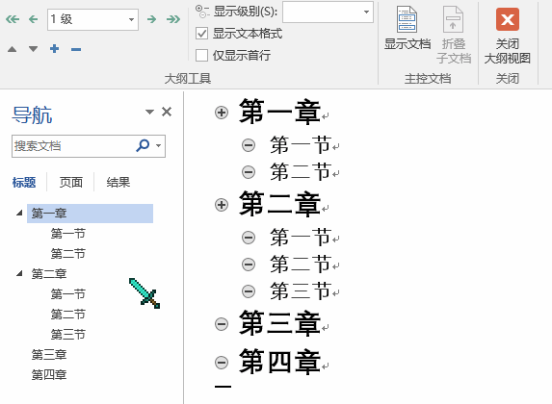Collapse selected heading with blue minus
Viewport: 552px width, 404px height.
76,49
